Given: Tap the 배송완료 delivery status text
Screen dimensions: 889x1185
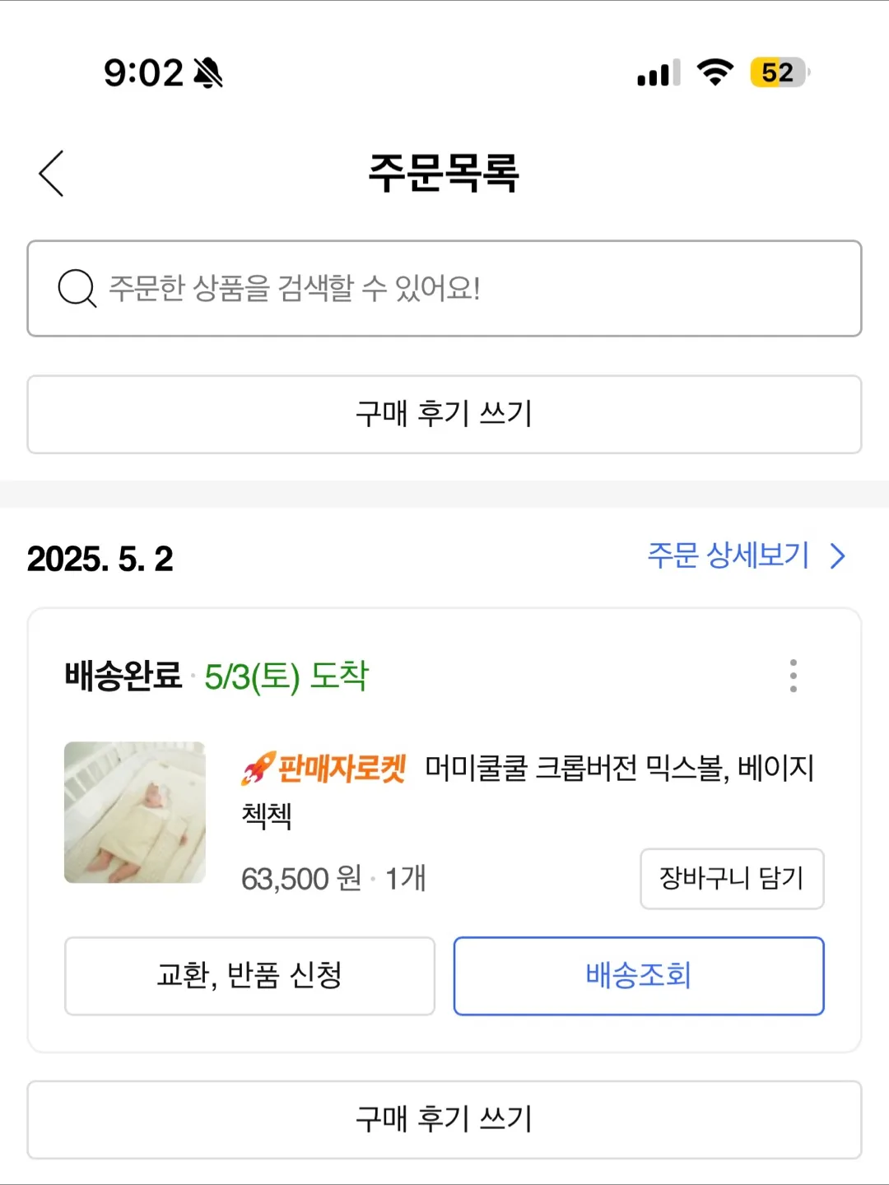Looking at the screenshot, I should click(123, 676).
